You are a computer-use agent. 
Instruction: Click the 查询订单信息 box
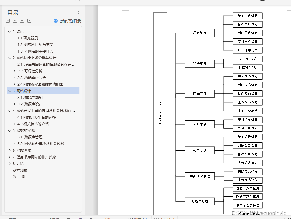pos(248,120)
